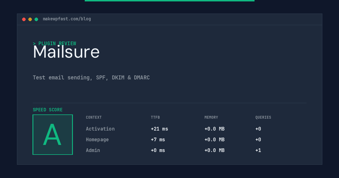Select the 'Test email sending, SPF, DKIM & DMARC' description
Viewport: 339px width, 178px height.
point(91,77)
